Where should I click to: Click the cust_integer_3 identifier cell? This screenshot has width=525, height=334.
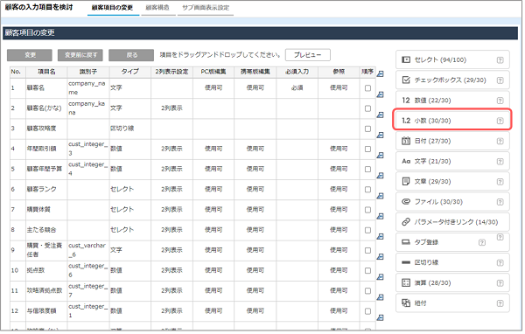point(88,149)
